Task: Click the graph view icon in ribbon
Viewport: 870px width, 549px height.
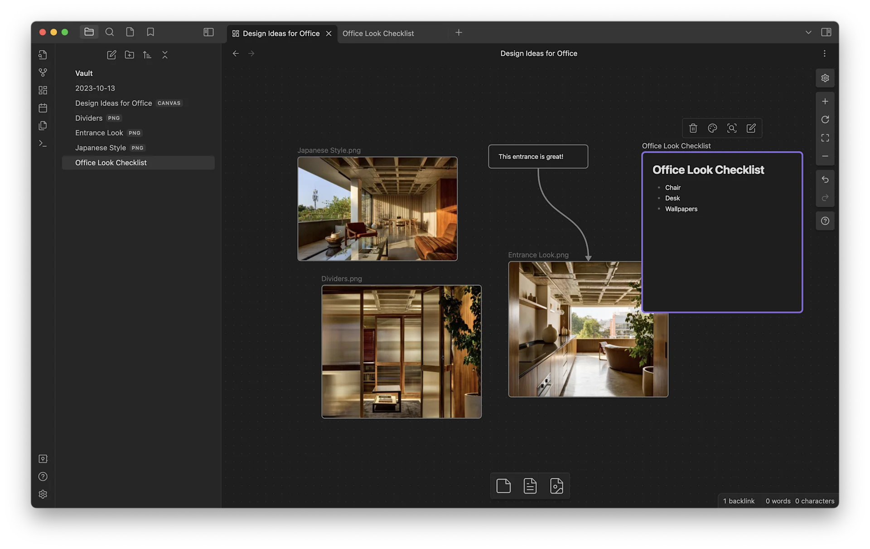Action: 43,72
